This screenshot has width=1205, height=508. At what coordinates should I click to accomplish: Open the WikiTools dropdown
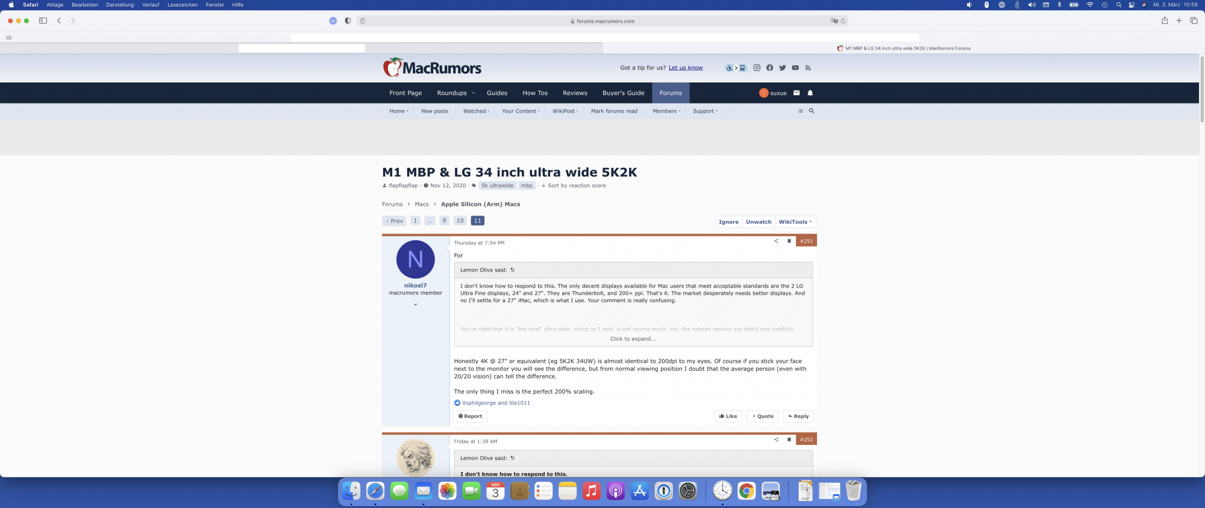coord(795,222)
